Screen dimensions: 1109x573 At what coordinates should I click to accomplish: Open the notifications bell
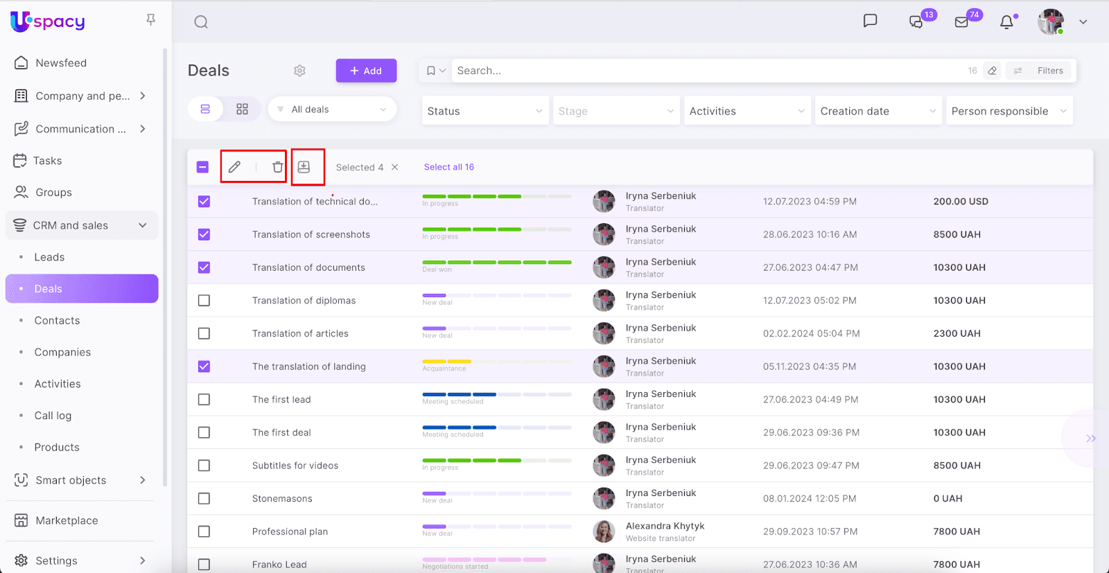pyautogui.click(x=1006, y=22)
